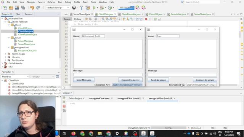Select EncryptedChat.java in the project tree
The height and width of the screenshot is (137, 244).
pos(27,51)
